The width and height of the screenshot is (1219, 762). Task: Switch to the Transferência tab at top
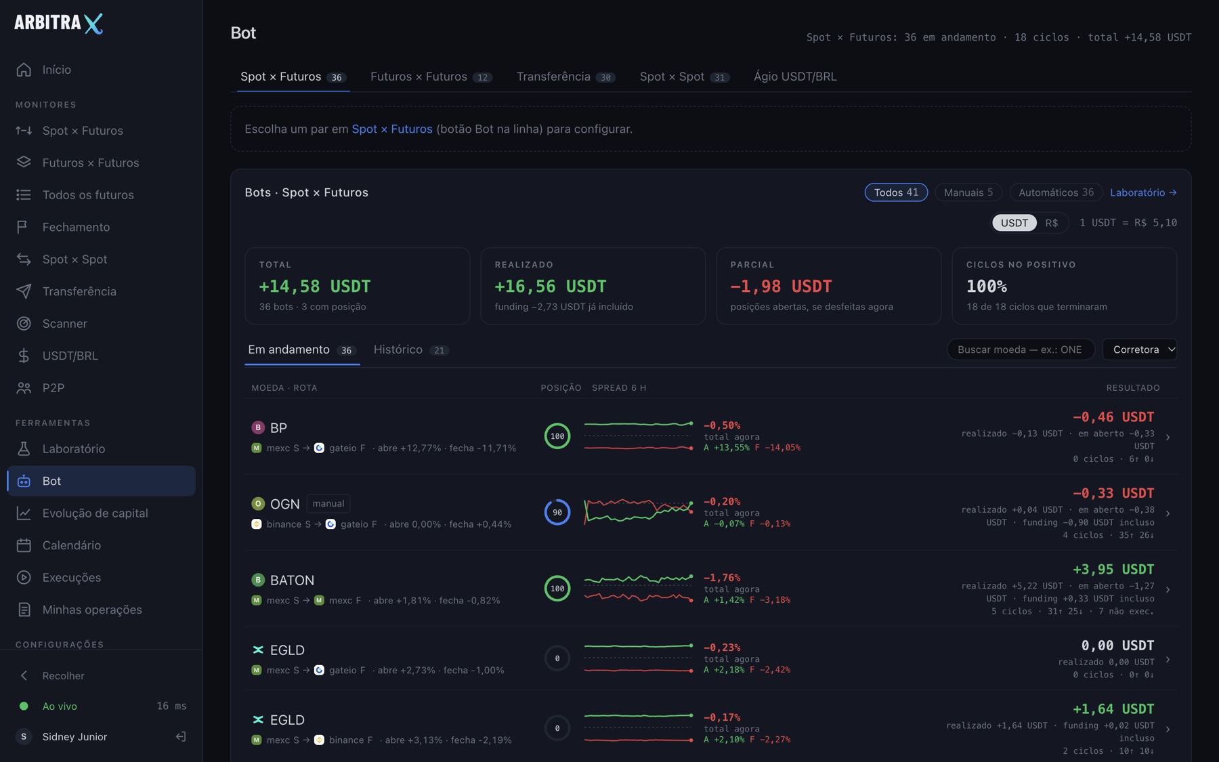[x=565, y=77]
